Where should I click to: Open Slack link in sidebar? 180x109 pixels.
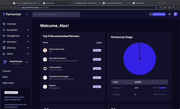tap(5, 77)
